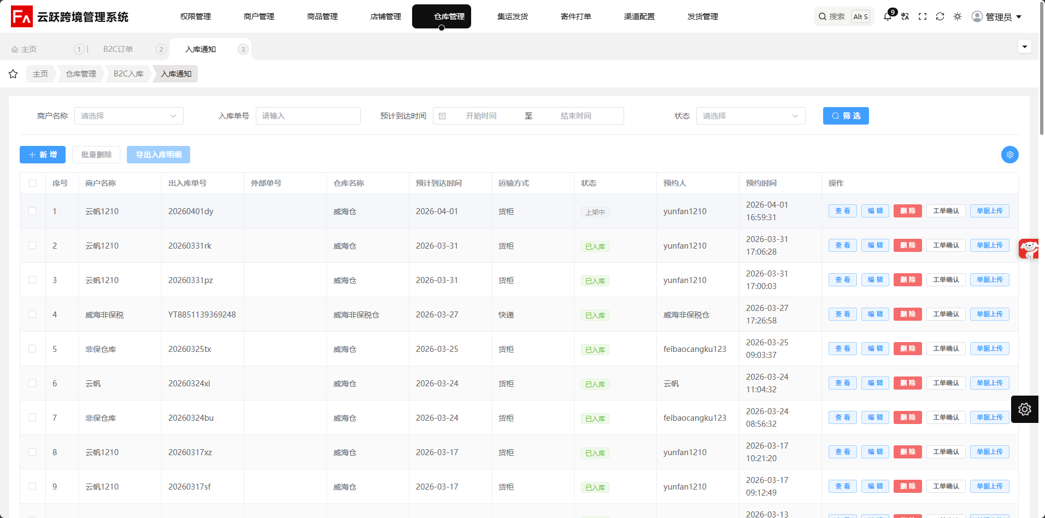The image size is (1045, 518).
Task: Click the 结束时间 end date field
Action: click(576, 116)
